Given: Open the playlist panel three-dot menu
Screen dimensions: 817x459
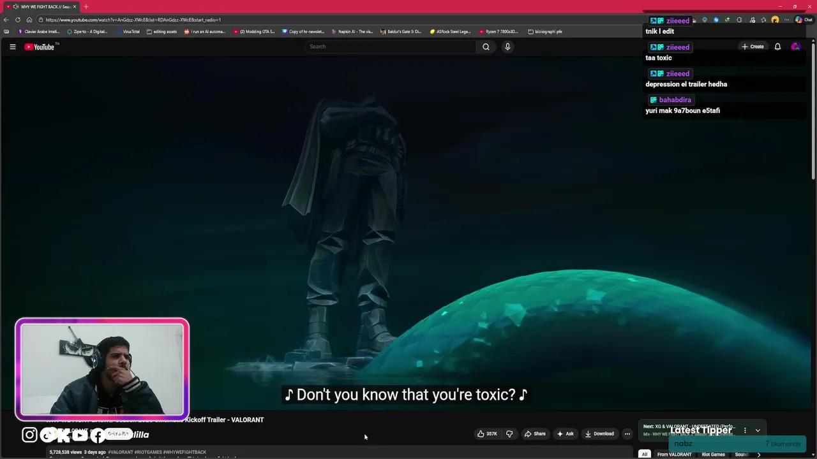Looking at the screenshot, I should point(745,430).
